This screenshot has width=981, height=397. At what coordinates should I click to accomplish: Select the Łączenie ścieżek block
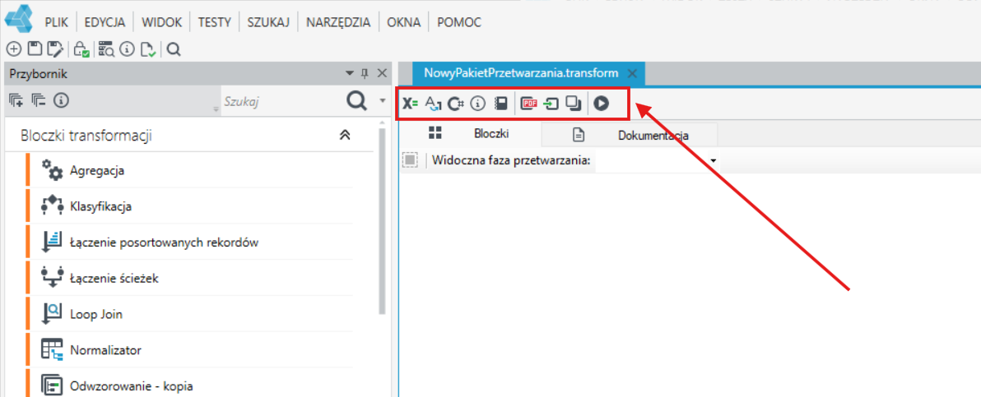pos(191,278)
